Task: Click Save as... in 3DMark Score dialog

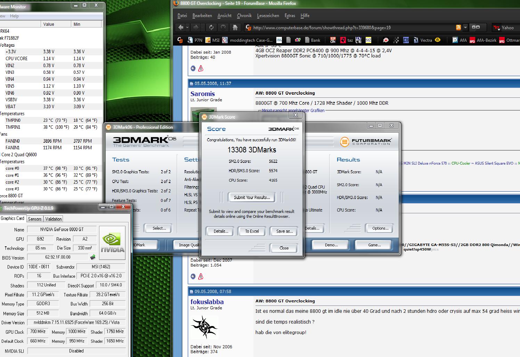Action: pos(284,231)
